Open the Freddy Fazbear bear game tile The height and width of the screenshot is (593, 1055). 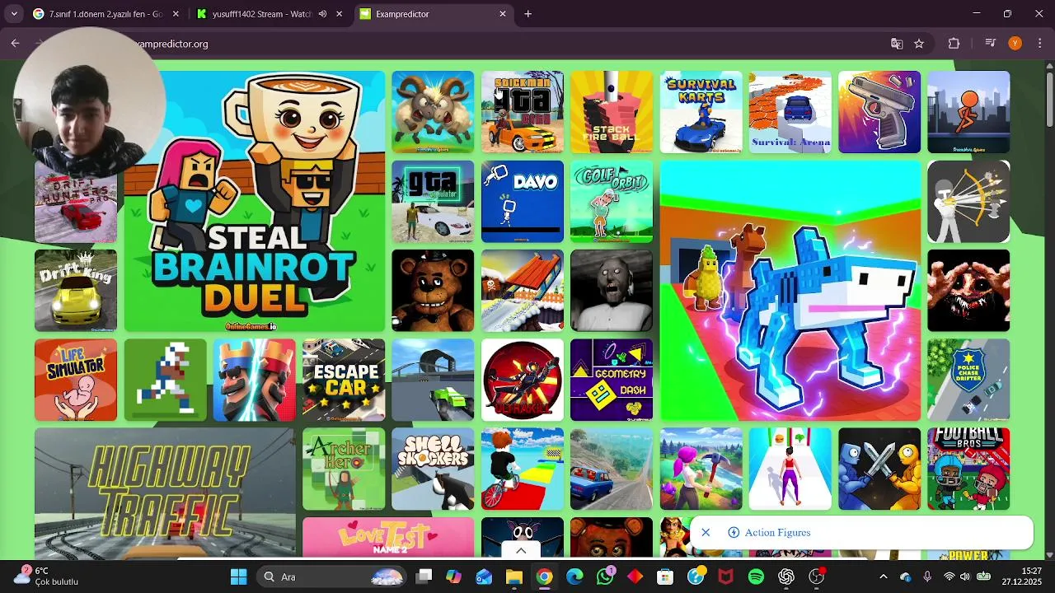[433, 291]
